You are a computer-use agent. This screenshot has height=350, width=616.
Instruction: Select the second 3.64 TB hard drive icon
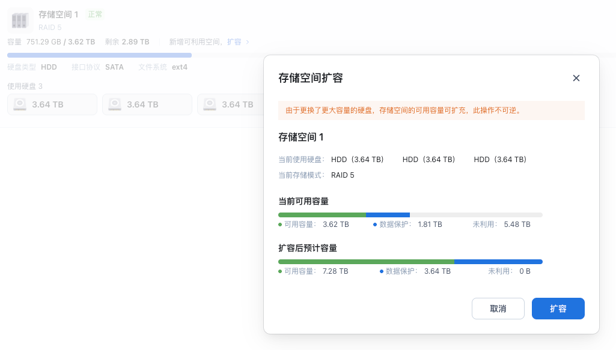pos(114,104)
